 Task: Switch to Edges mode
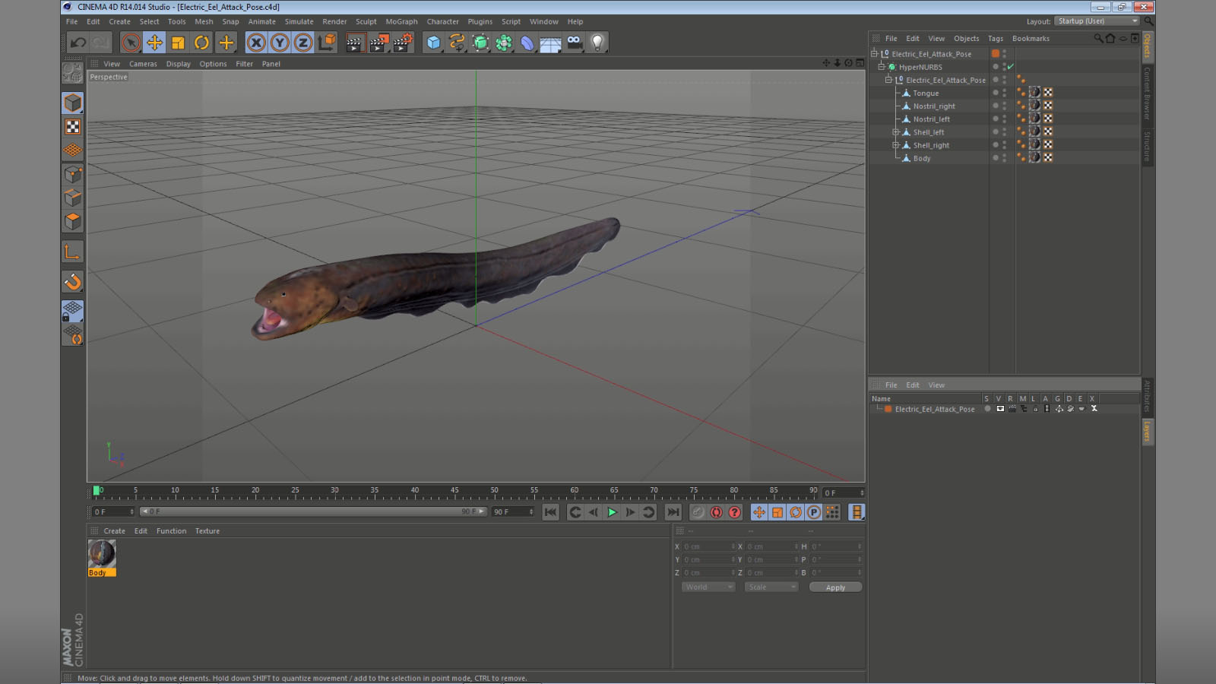pos(73,198)
